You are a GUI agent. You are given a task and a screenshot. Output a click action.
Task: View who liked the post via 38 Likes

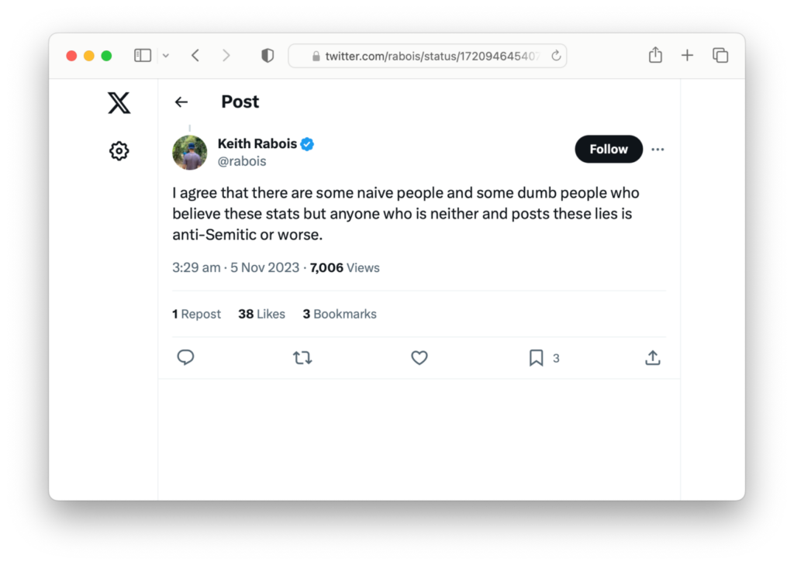pos(261,314)
